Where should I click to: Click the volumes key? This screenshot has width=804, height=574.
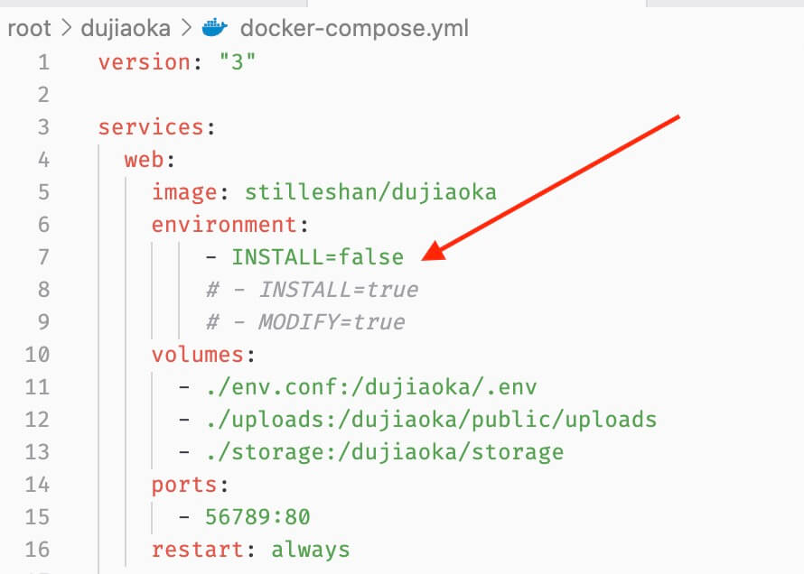pos(197,355)
